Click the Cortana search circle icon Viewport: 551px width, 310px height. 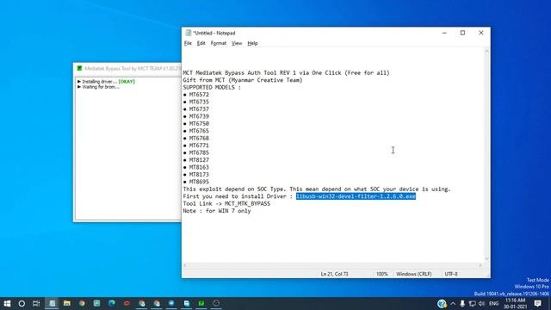click(22, 303)
